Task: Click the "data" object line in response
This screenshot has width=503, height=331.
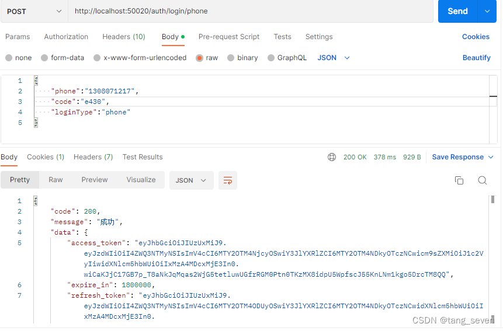Action: coord(70,232)
